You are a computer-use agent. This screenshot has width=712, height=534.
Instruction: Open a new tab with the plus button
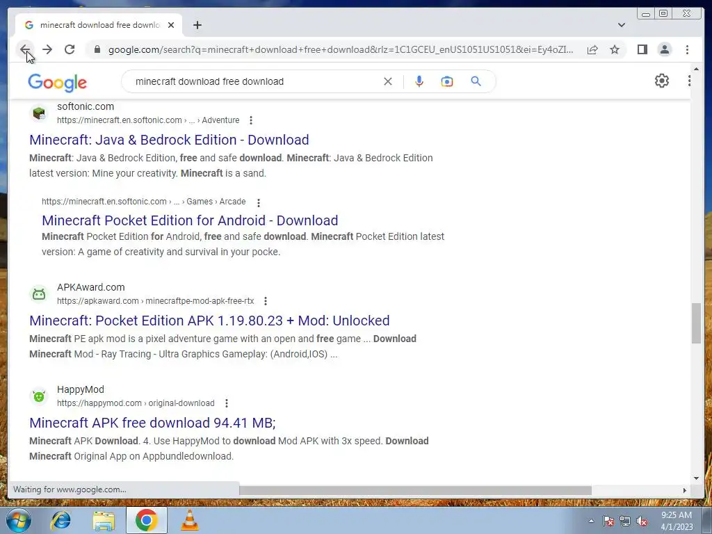click(x=197, y=25)
